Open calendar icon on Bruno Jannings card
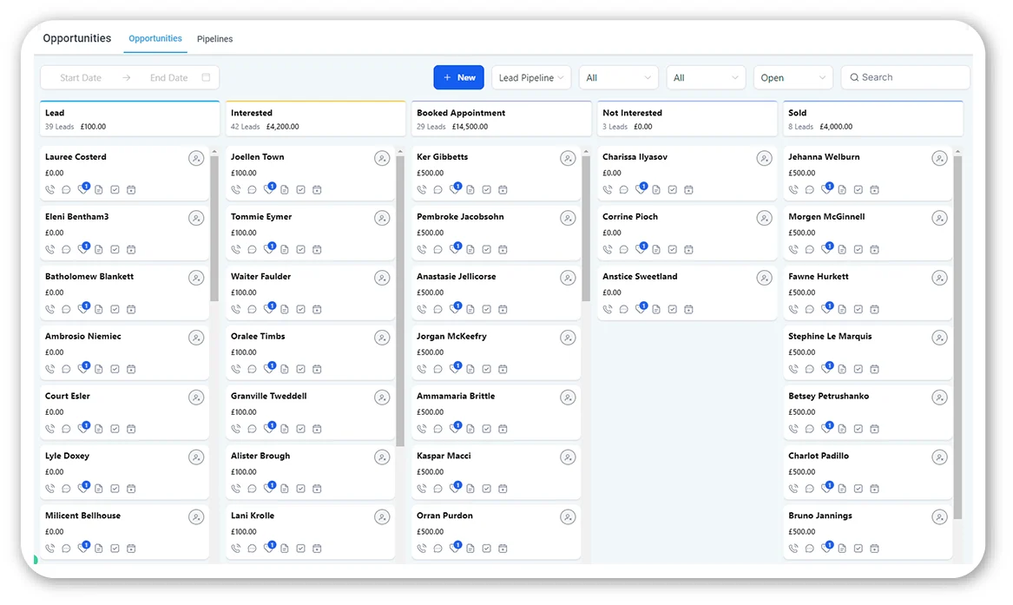Viewport: 1013px width, 605px height. pyautogui.click(x=875, y=549)
